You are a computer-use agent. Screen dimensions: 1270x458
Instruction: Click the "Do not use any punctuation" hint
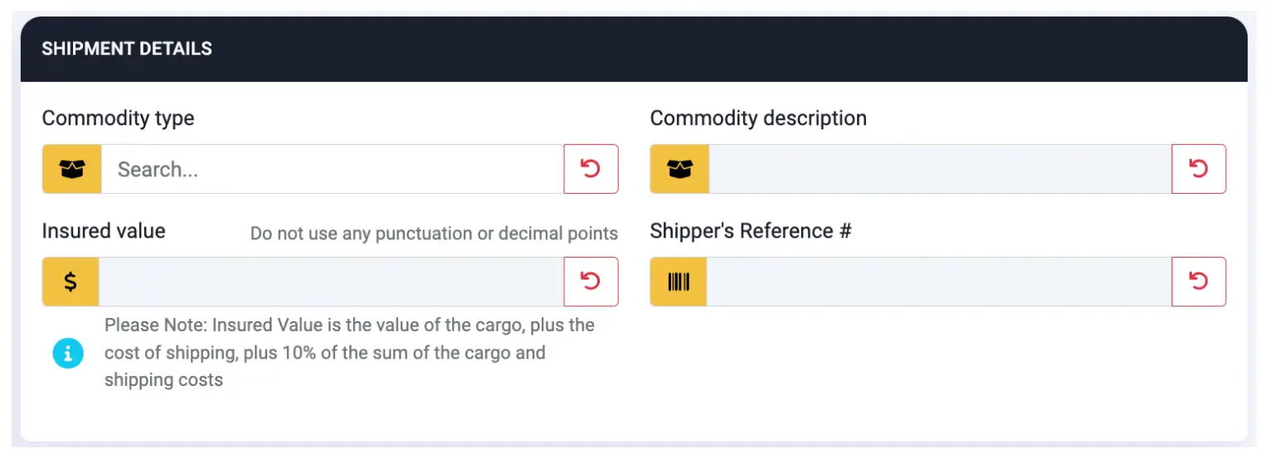click(x=434, y=234)
